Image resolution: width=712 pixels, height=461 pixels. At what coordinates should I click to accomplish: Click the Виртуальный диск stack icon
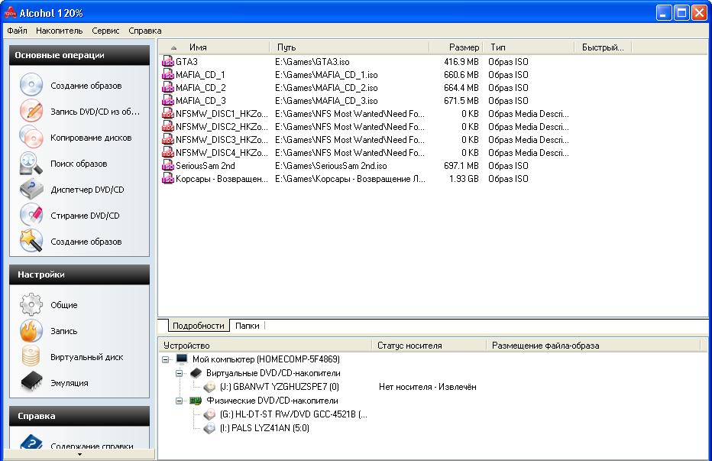tap(31, 356)
